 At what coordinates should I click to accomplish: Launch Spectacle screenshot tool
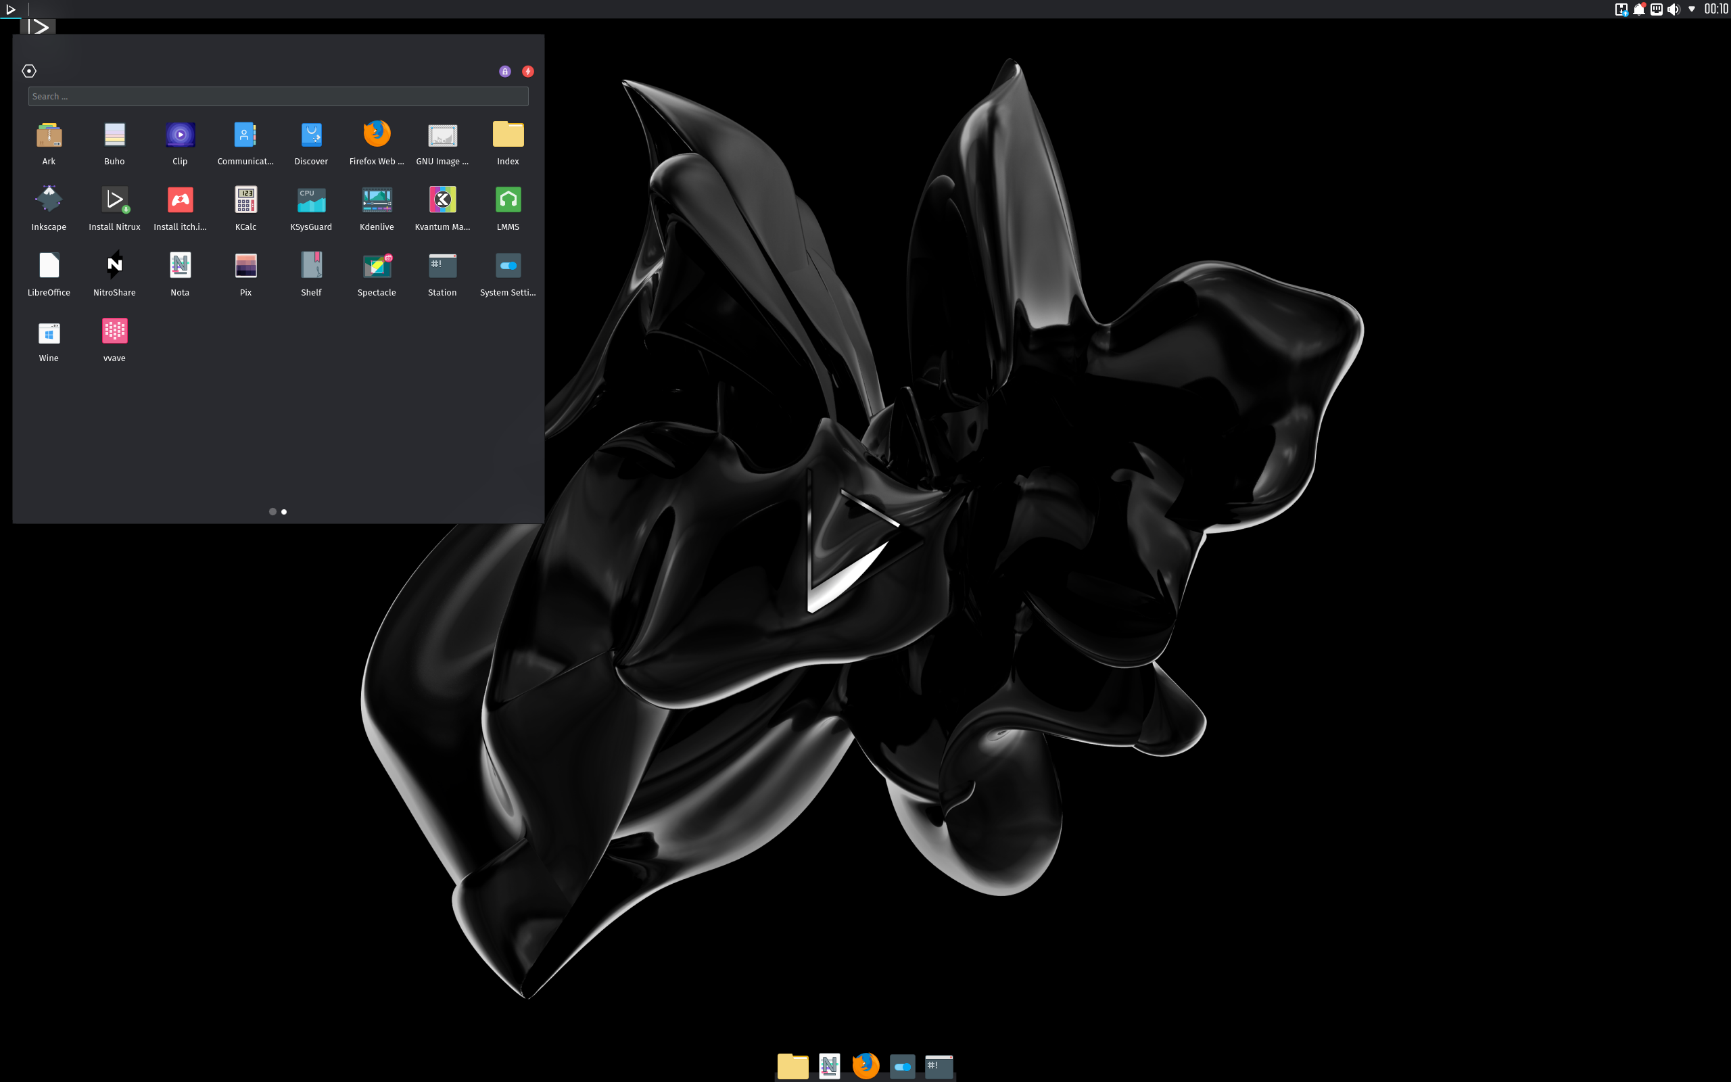[x=377, y=274]
